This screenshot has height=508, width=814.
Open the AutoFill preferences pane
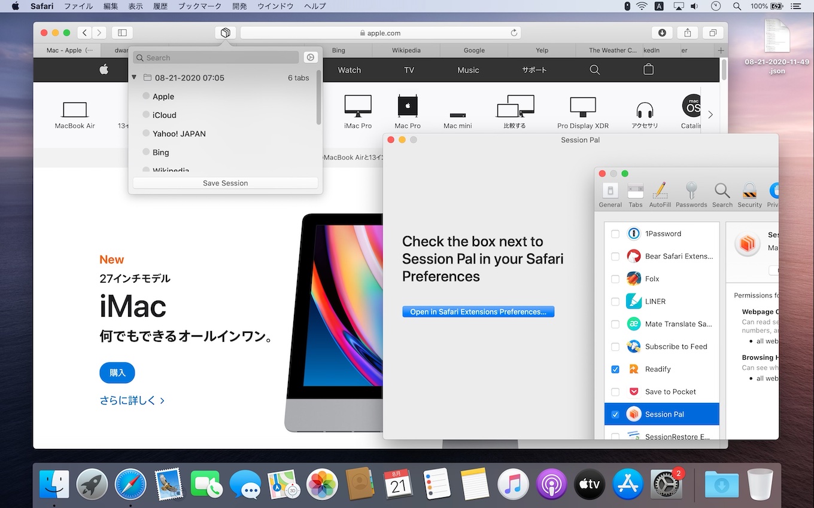[660, 195]
